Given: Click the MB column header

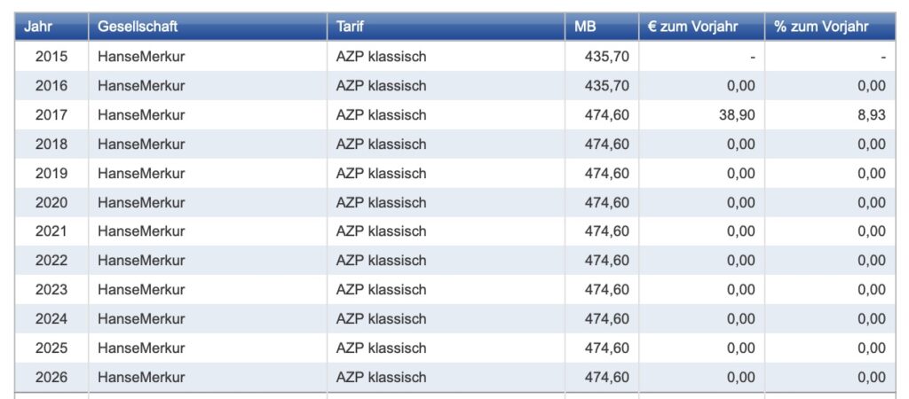Looking at the screenshot, I should click(585, 27).
